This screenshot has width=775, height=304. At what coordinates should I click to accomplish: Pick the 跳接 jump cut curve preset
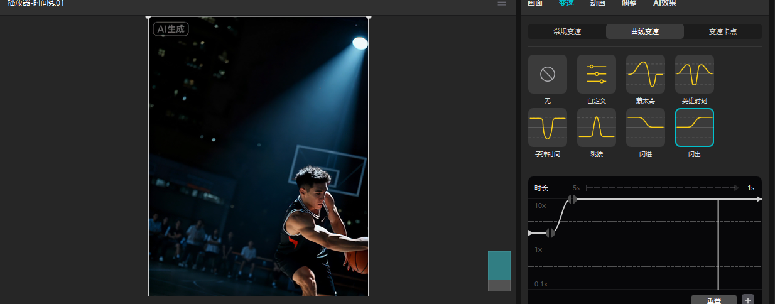click(596, 128)
